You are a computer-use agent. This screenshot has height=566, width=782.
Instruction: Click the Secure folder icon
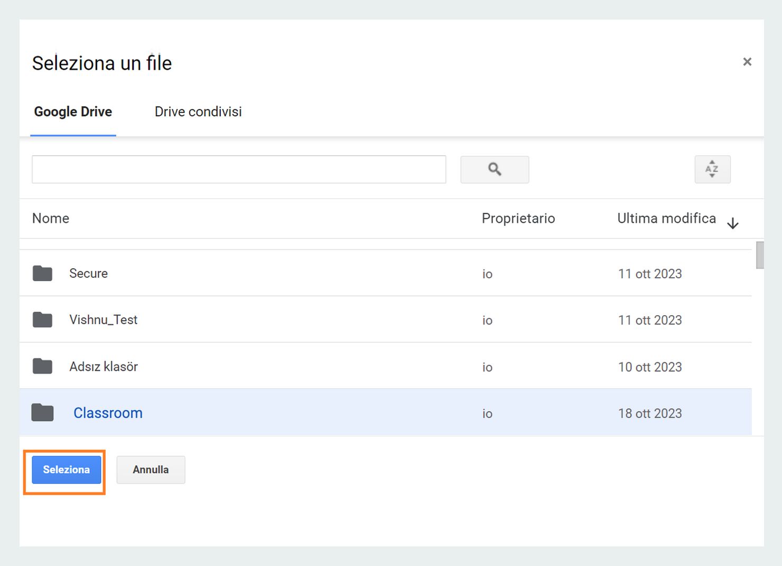pyautogui.click(x=42, y=273)
